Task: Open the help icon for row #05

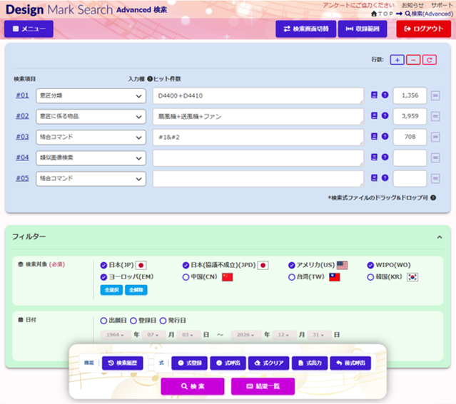Action: click(x=385, y=177)
